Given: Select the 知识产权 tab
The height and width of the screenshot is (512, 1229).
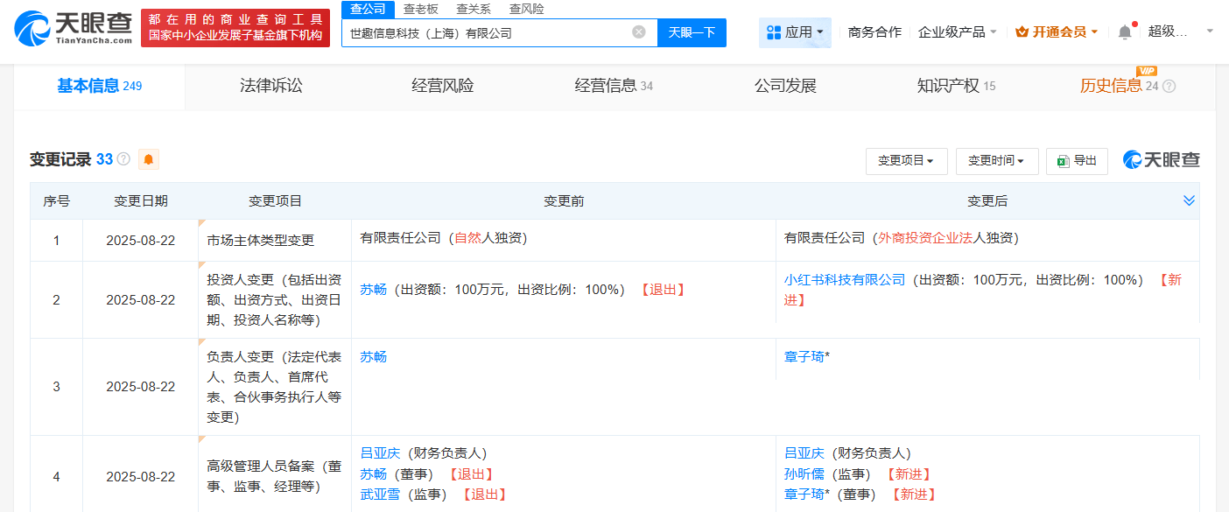Looking at the screenshot, I should [956, 86].
